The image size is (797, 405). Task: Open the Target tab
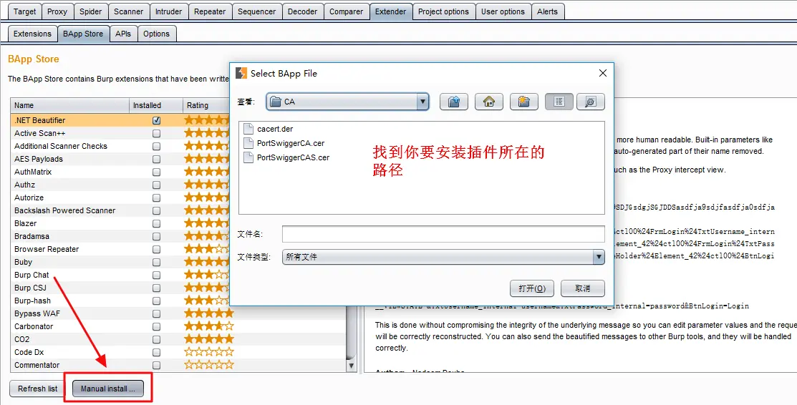pyautogui.click(x=24, y=11)
